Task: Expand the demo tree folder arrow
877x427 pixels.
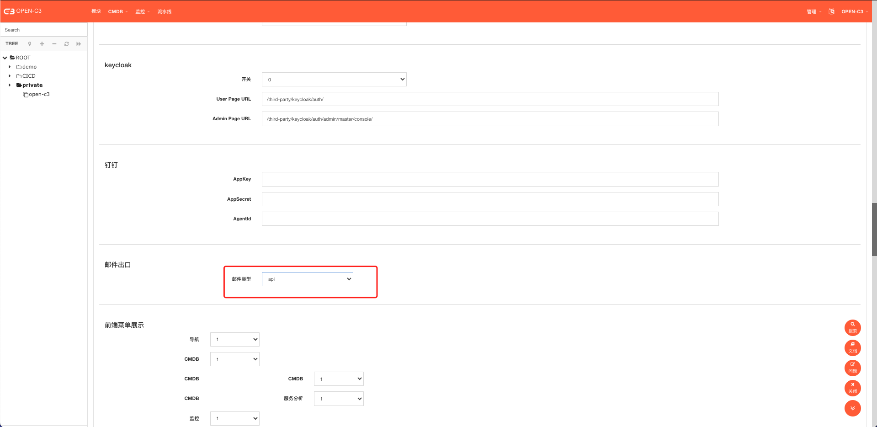Action: click(10, 67)
